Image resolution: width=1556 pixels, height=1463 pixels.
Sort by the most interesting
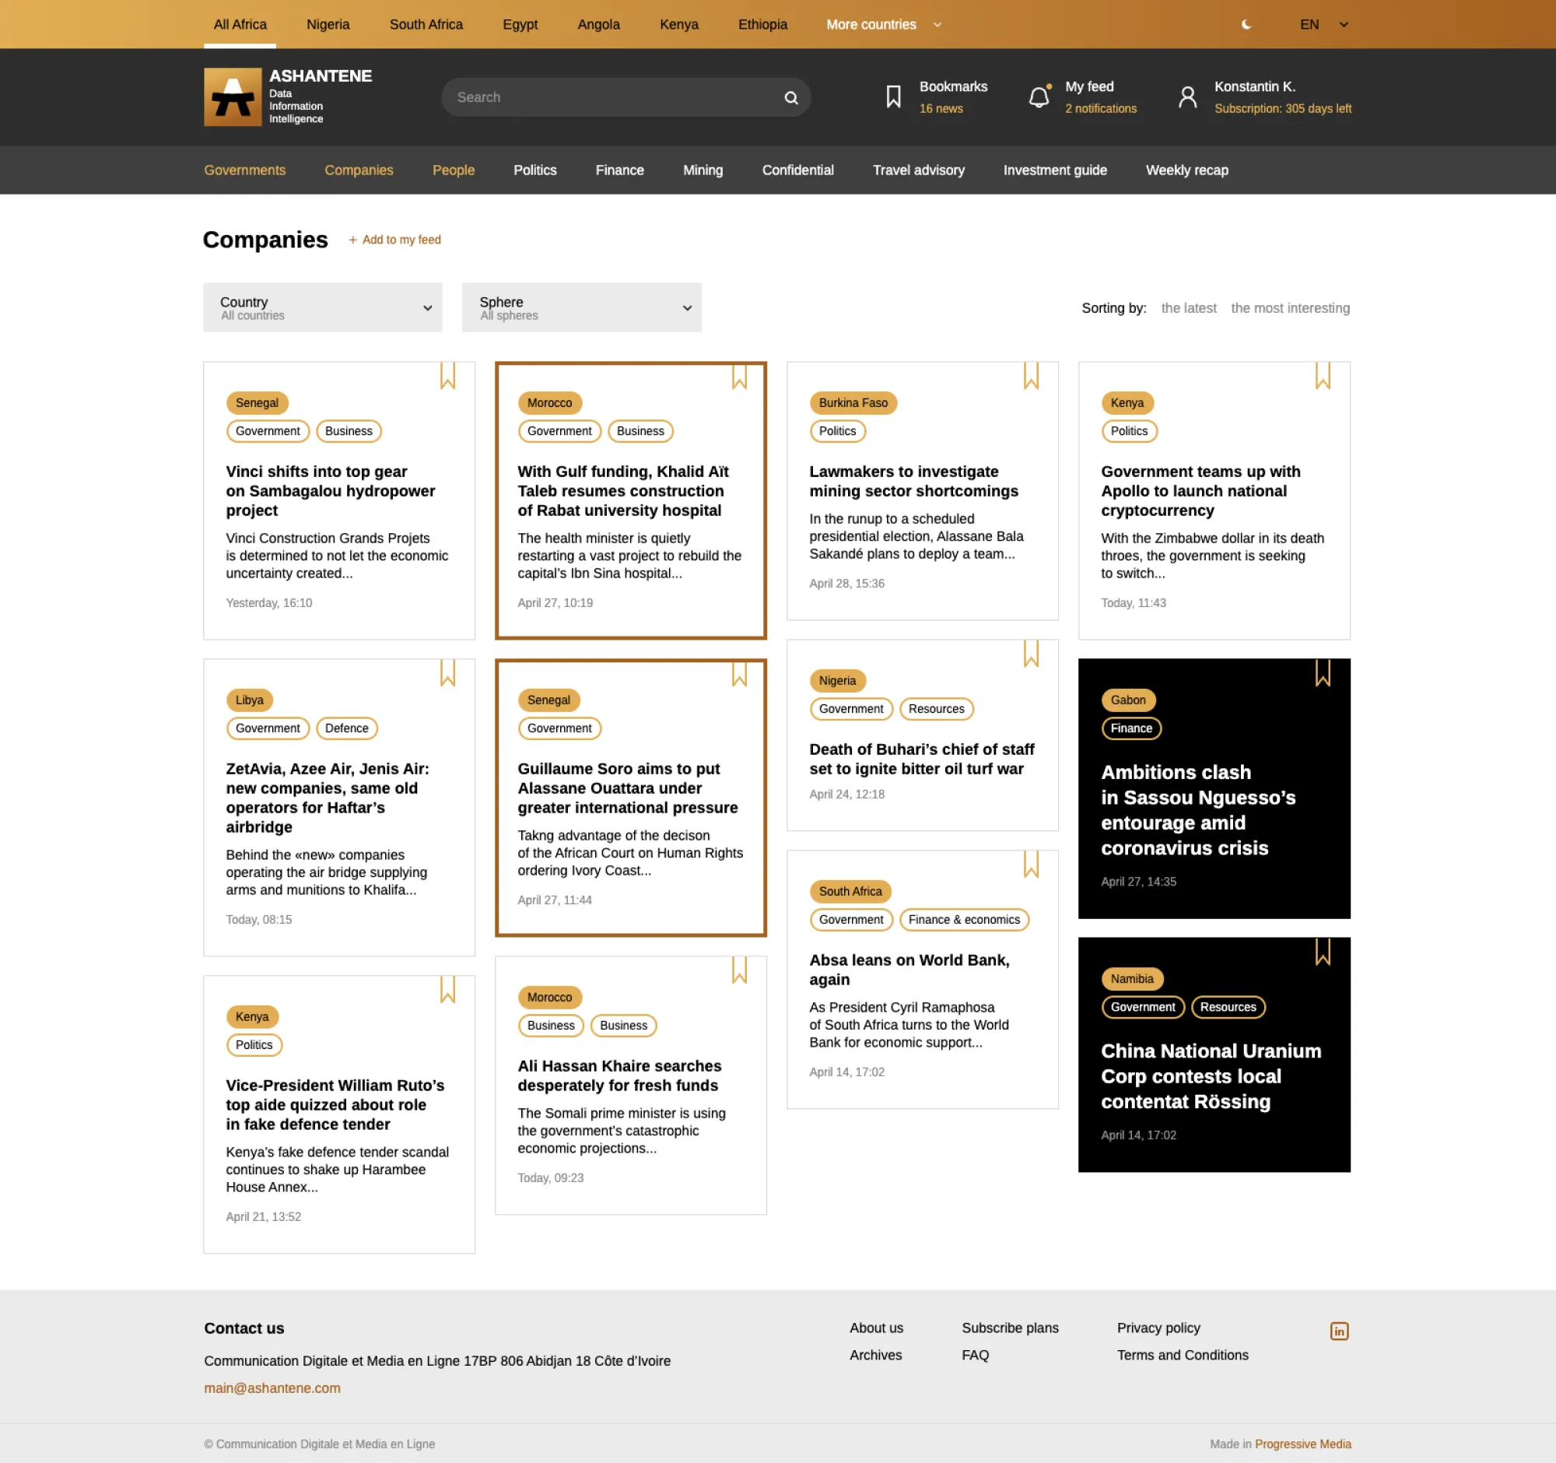pos(1290,308)
